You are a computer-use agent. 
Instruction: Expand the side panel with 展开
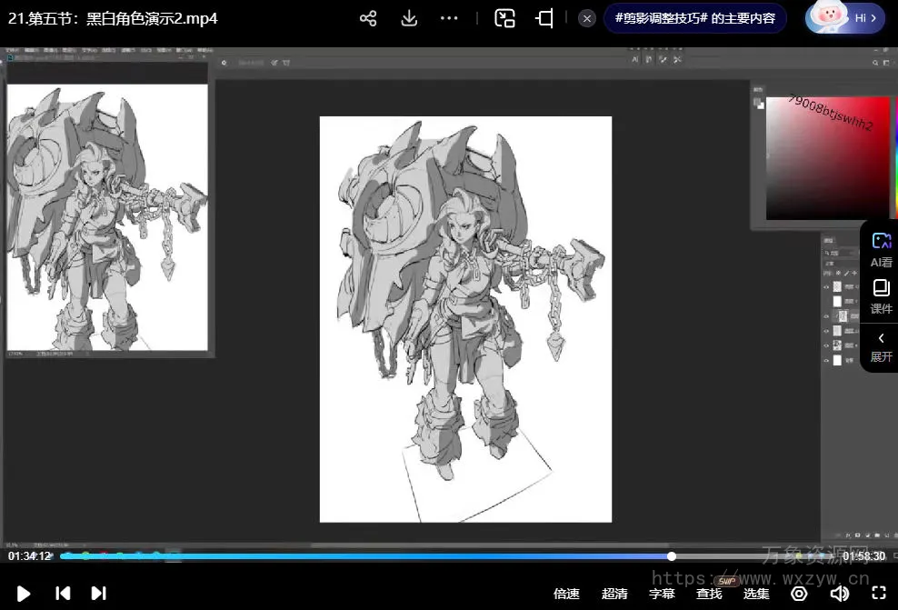[x=881, y=346]
